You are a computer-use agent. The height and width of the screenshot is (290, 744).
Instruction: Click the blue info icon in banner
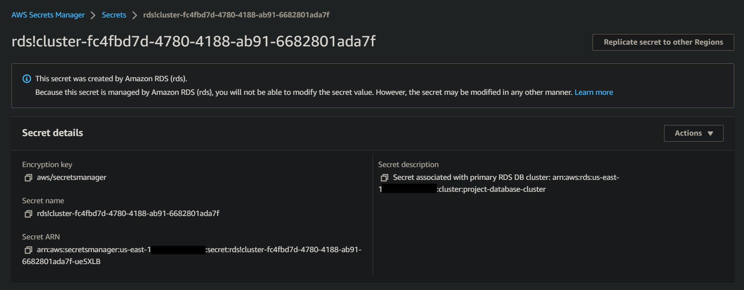[x=27, y=79]
